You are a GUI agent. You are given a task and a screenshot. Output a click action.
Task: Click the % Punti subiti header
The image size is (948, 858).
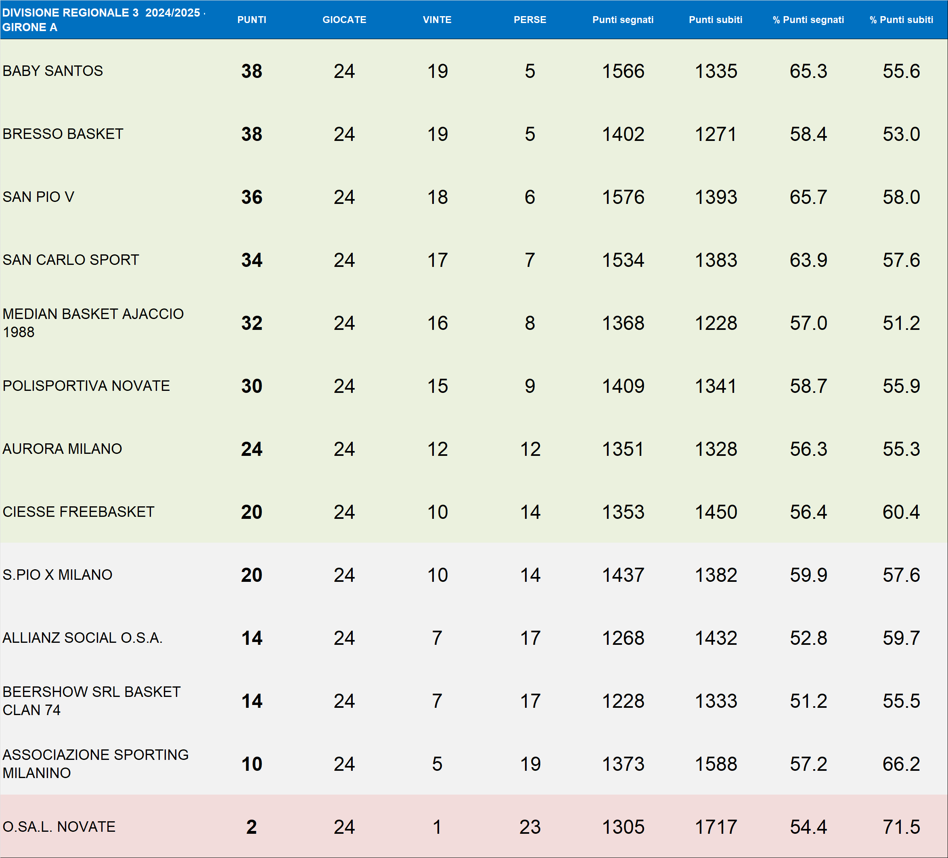coord(901,20)
